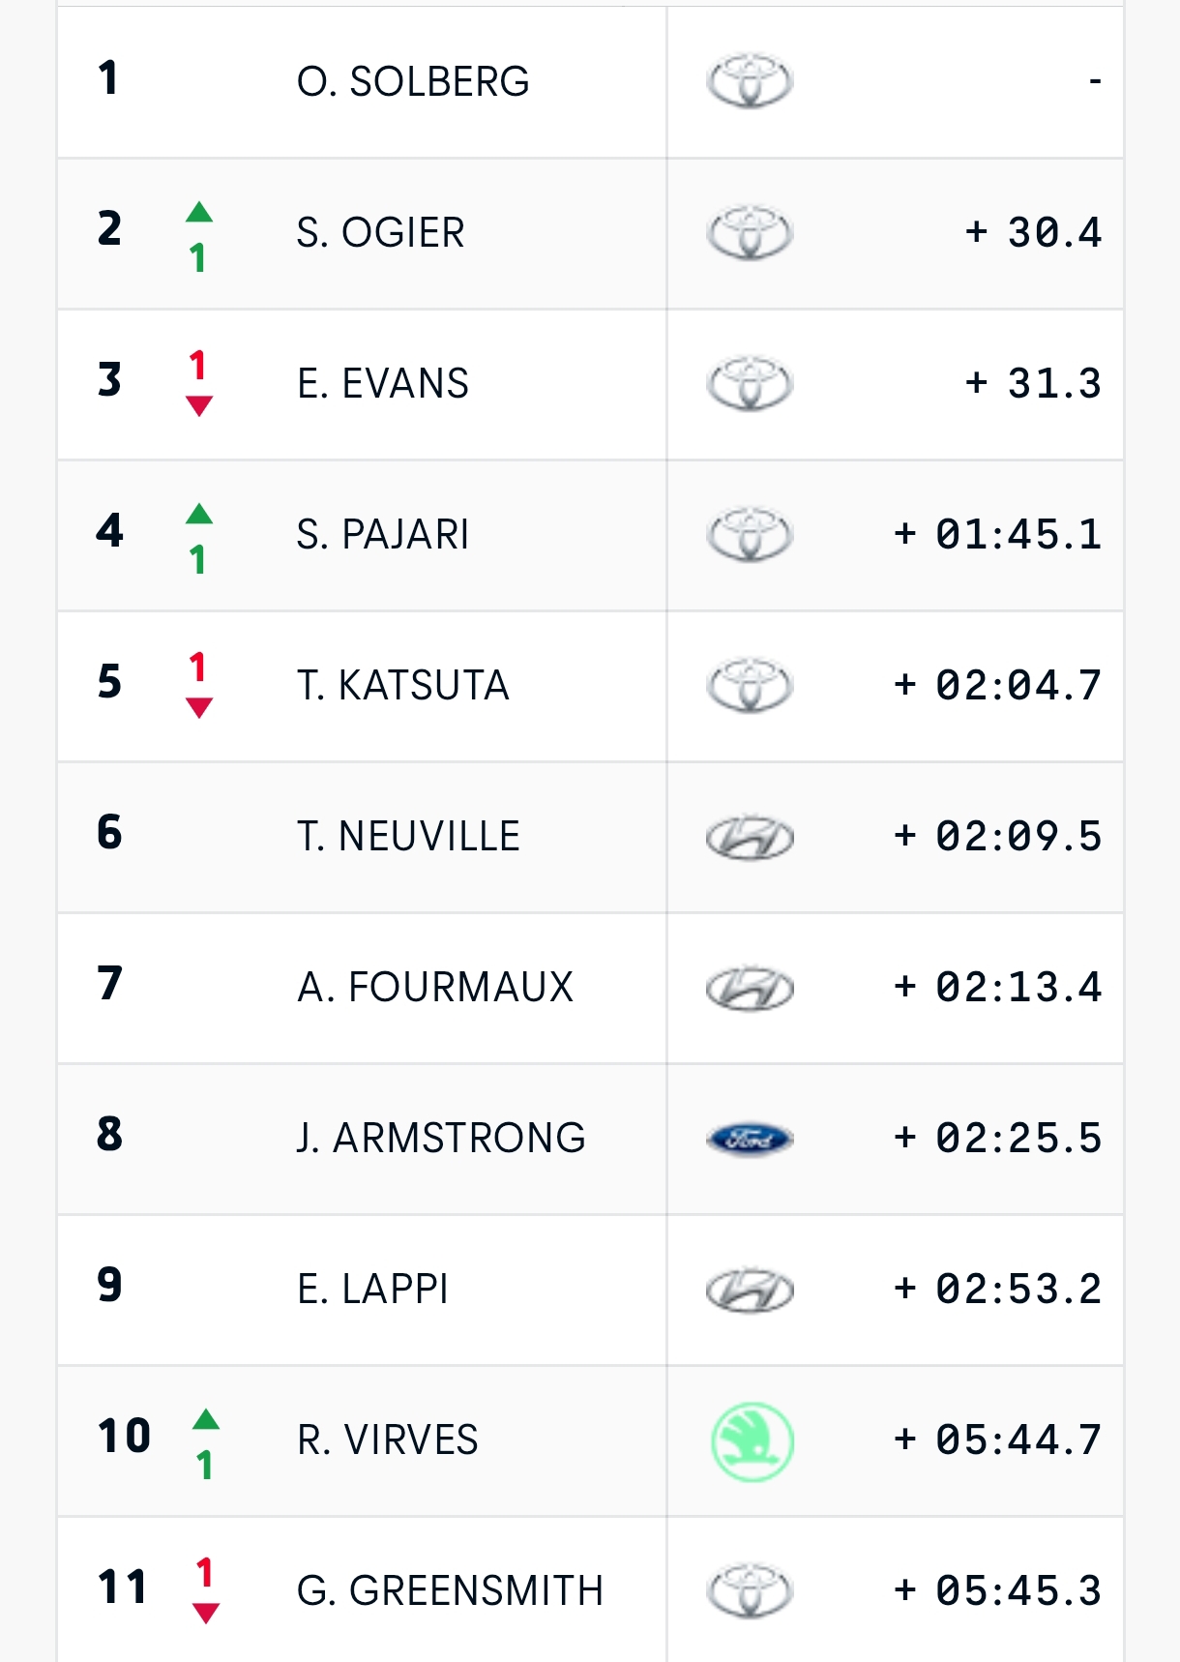Click red down arrow beside E. Evans

pyautogui.click(x=199, y=406)
